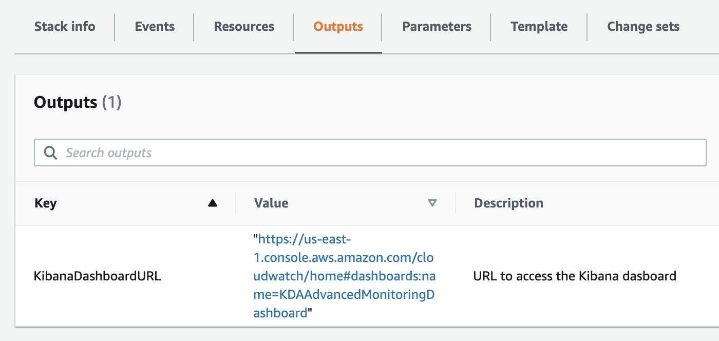
Task: View the Parameters tab
Action: [x=437, y=27]
